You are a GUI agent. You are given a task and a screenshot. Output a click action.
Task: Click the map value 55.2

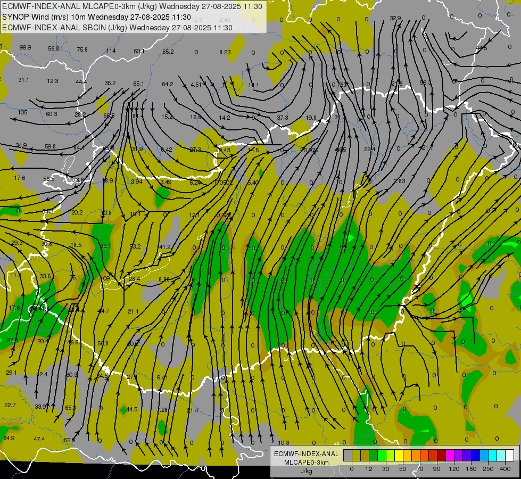point(168,52)
